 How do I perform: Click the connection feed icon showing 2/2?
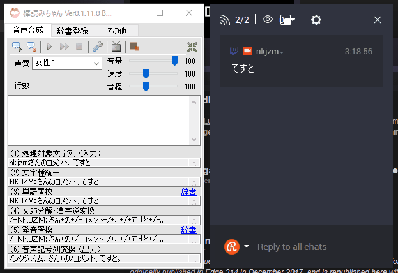coord(225,20)
